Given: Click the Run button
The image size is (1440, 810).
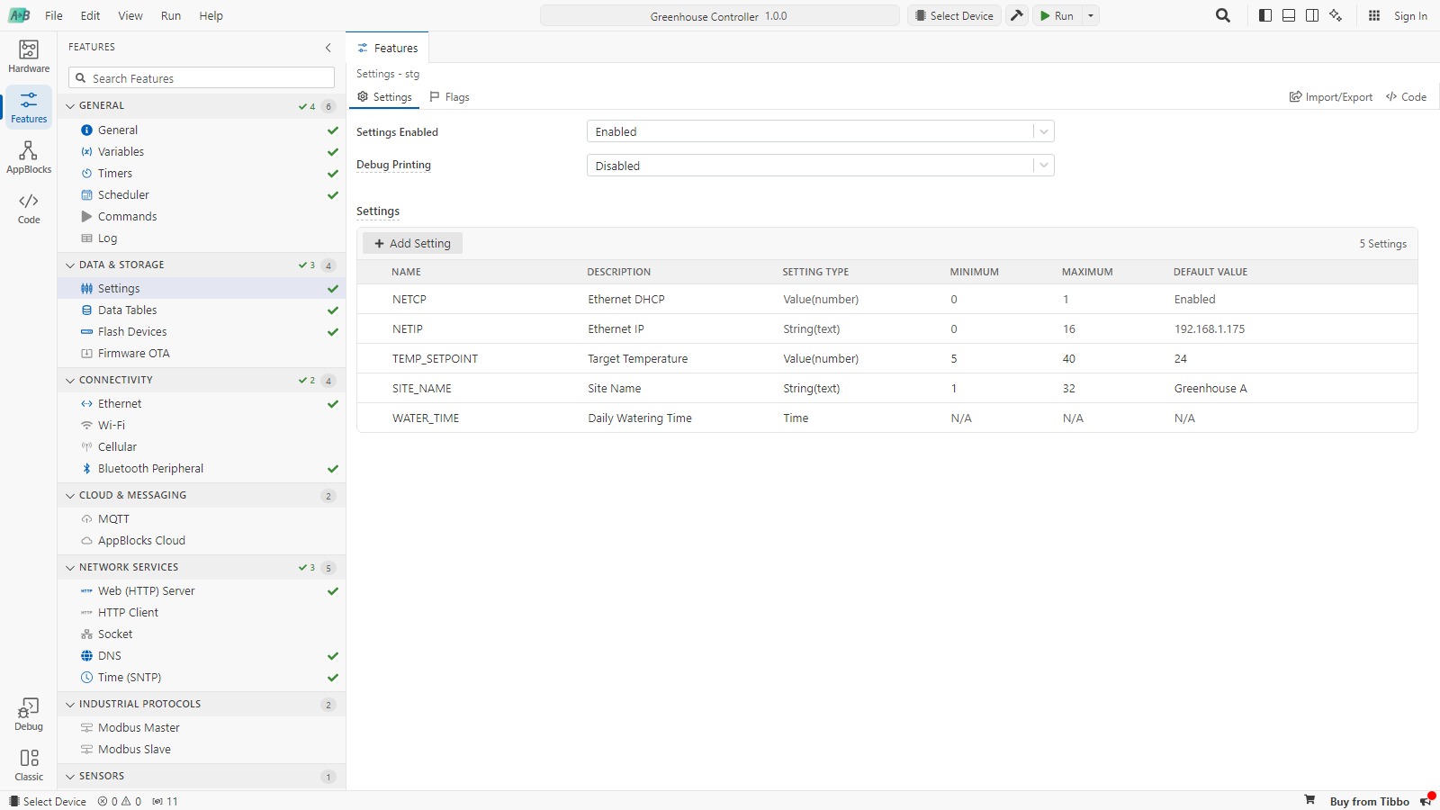Looking at the screenshot, I should click(x=1057, y=15).
